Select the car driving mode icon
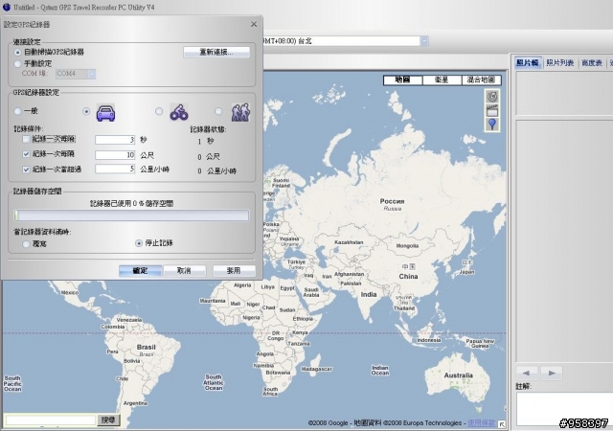 point(105,113)
